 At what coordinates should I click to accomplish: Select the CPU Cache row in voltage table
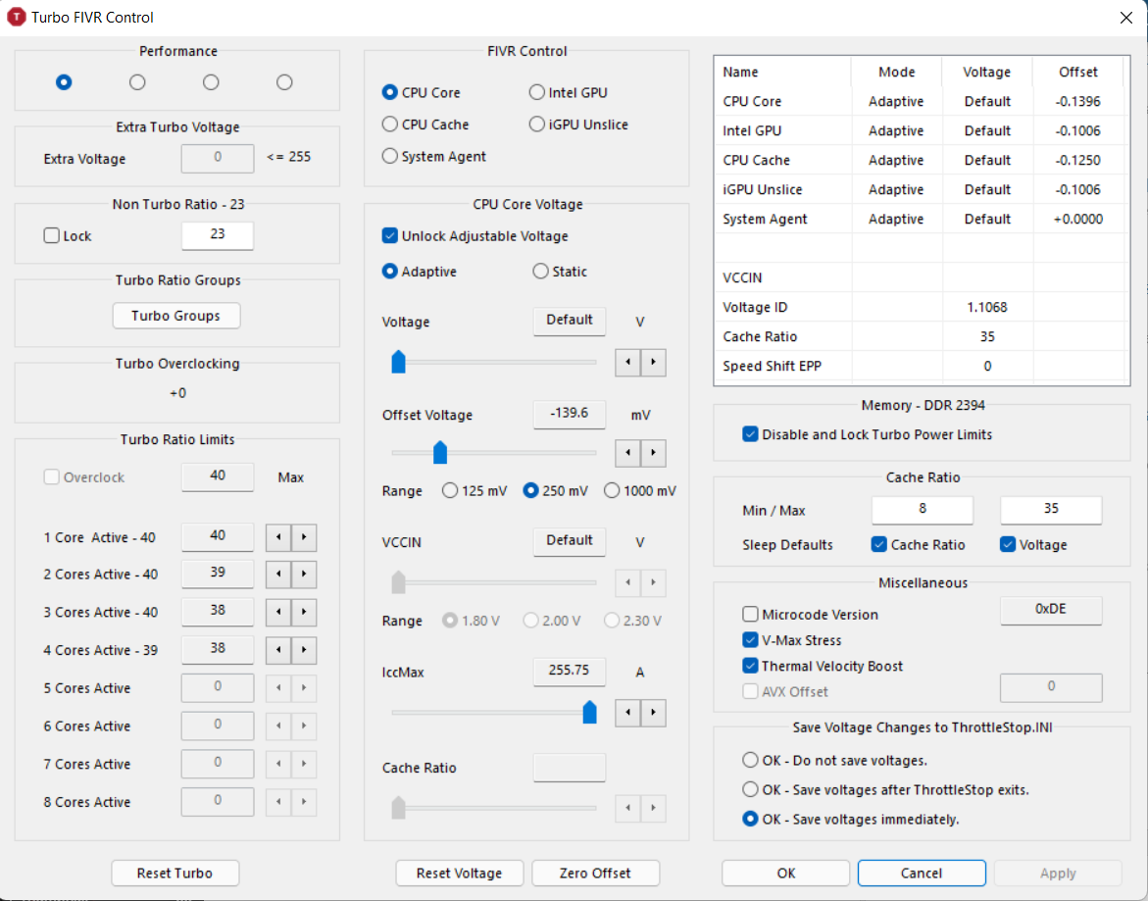921,160
